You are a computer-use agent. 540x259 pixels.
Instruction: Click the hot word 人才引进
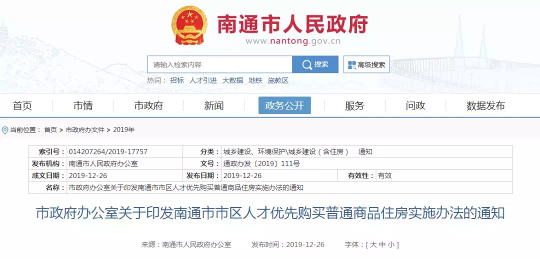pos(203,80)
